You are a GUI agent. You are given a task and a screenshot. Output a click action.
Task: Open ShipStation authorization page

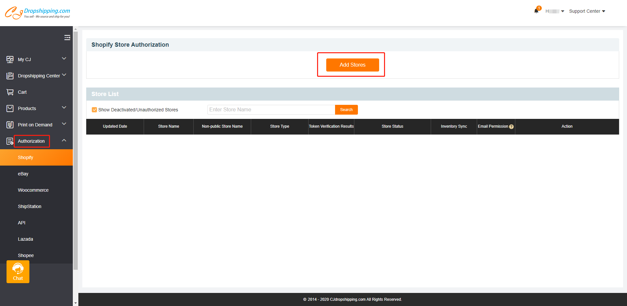pyautogui.click(x=30, y=206)
